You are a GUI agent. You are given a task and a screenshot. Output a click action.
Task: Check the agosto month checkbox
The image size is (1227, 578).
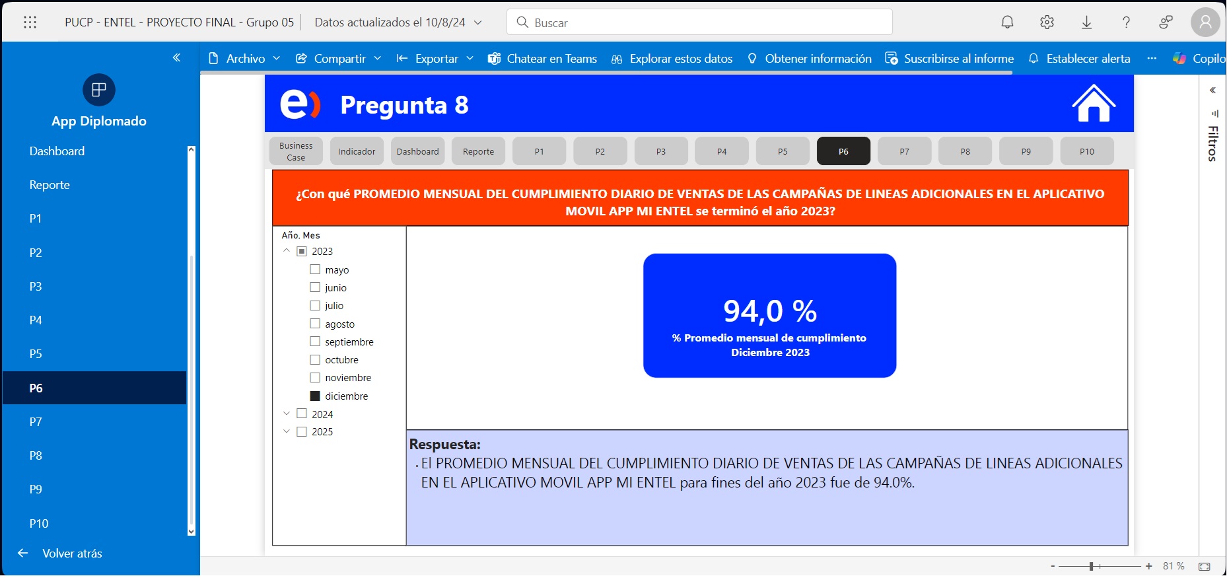pyautogui.click(x=315, y=324)
